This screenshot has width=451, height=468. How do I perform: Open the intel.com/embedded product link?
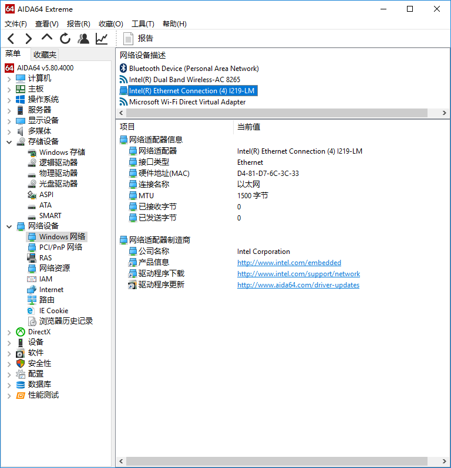[x=289, y=263]
